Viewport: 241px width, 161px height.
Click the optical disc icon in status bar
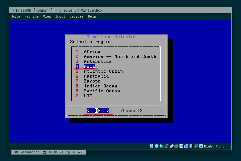(x=157, y=146)
